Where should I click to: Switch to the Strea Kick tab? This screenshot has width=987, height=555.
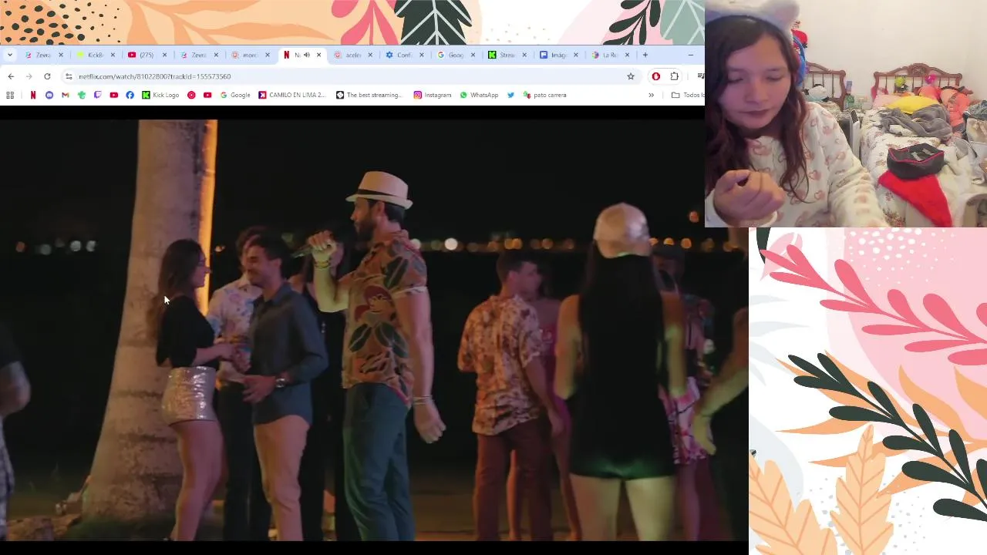[507, 55]
